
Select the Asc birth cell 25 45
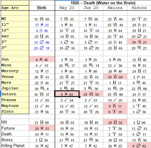(x=42, y=36)
